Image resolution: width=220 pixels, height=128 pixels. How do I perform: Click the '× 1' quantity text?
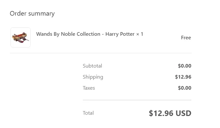[x=139, y=34]
